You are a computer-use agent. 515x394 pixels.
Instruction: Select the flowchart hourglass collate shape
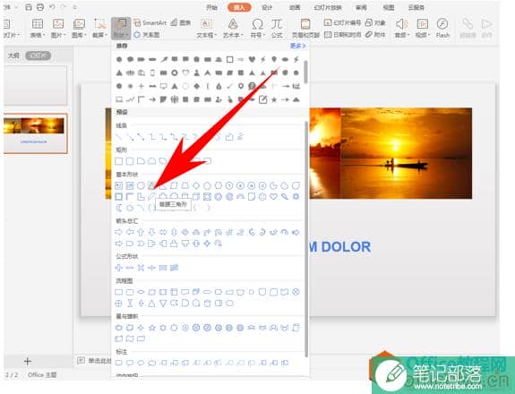click(130, 304)
